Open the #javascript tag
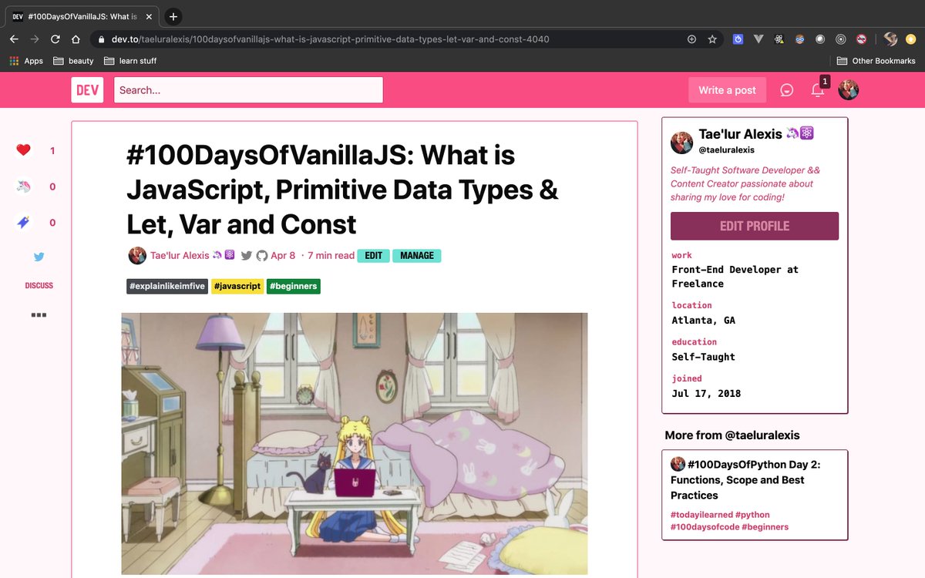Viewport: 925px width, 578px height. coord(237,286)
